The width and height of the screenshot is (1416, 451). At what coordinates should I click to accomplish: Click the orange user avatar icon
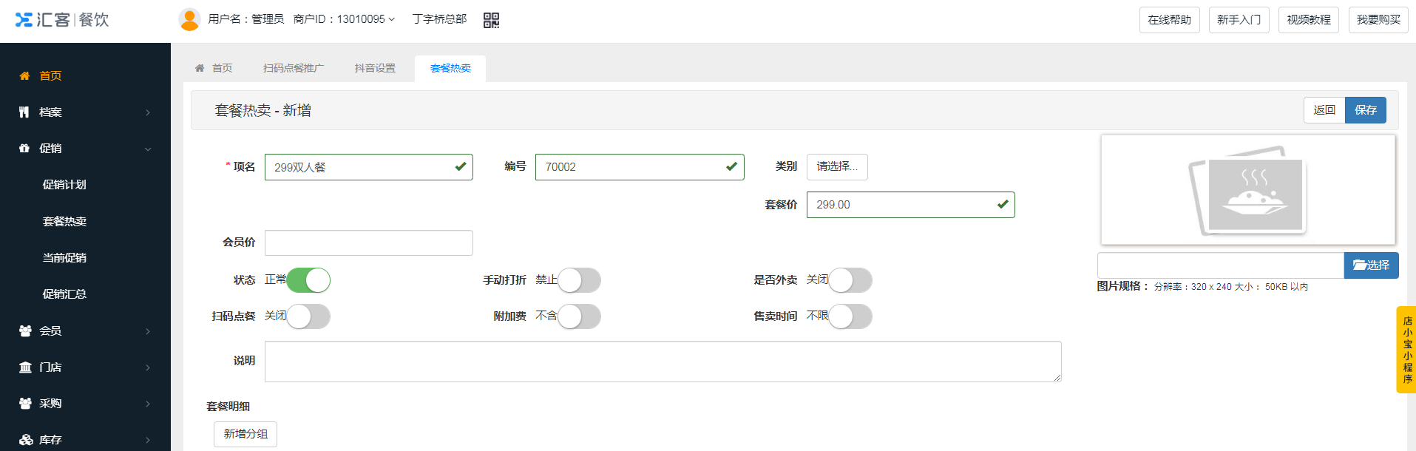coord(189,19)
